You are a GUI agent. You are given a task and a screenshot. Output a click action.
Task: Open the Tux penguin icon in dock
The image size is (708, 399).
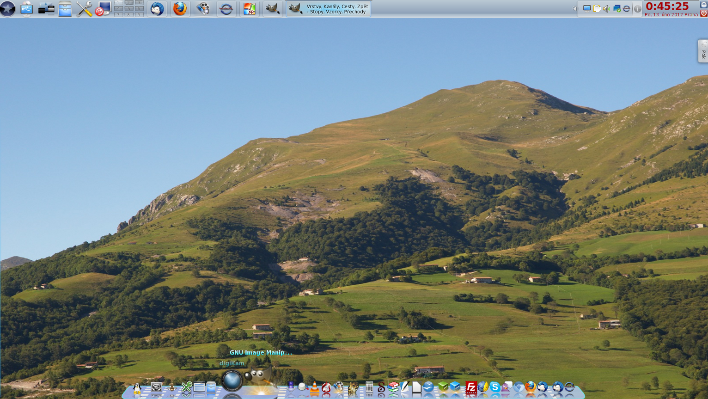click(x=137, y=388)
